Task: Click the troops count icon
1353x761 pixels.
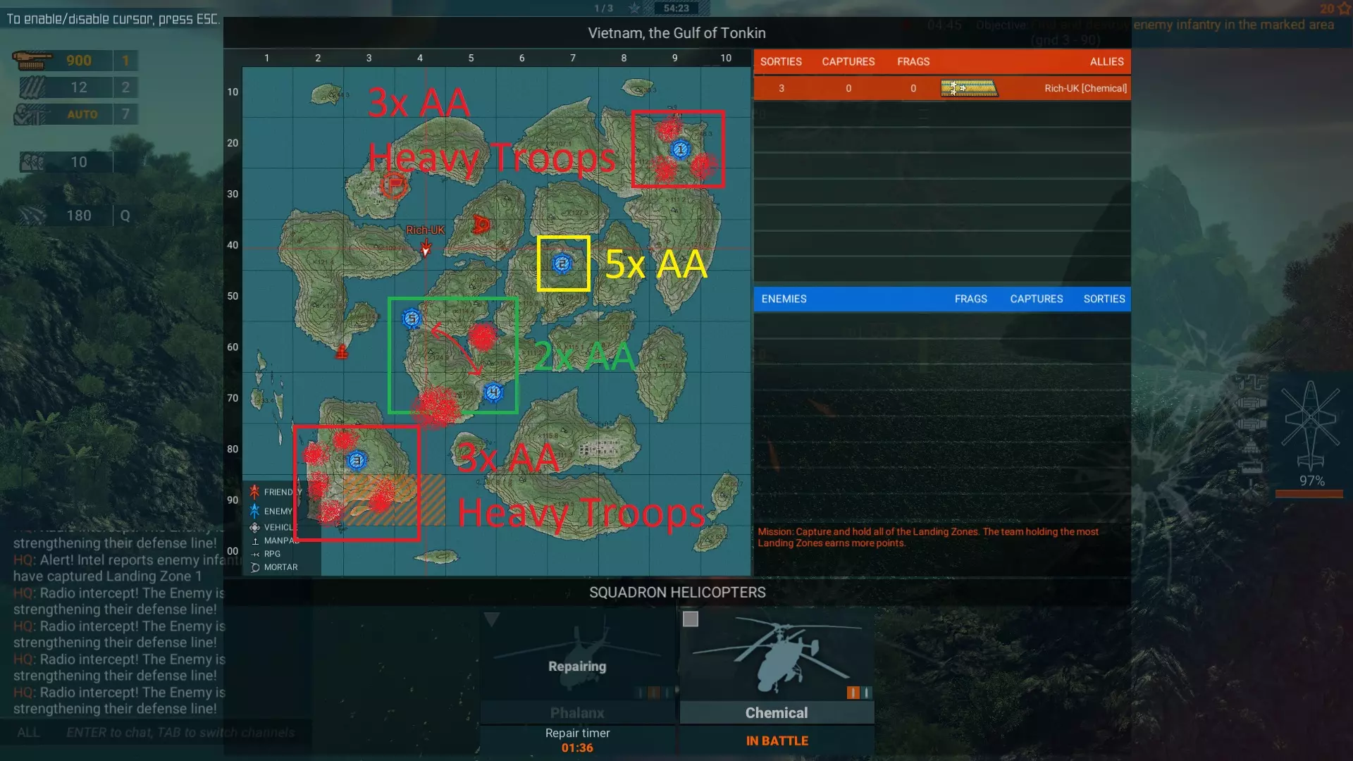Action: (x=32, y=162)
